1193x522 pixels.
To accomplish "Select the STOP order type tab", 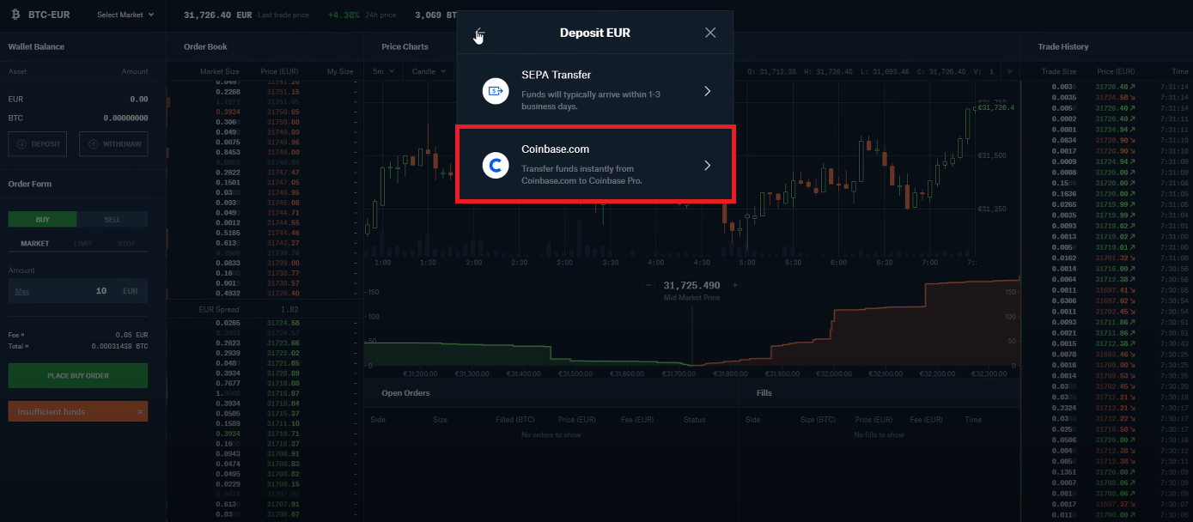I will click(126, 244).
